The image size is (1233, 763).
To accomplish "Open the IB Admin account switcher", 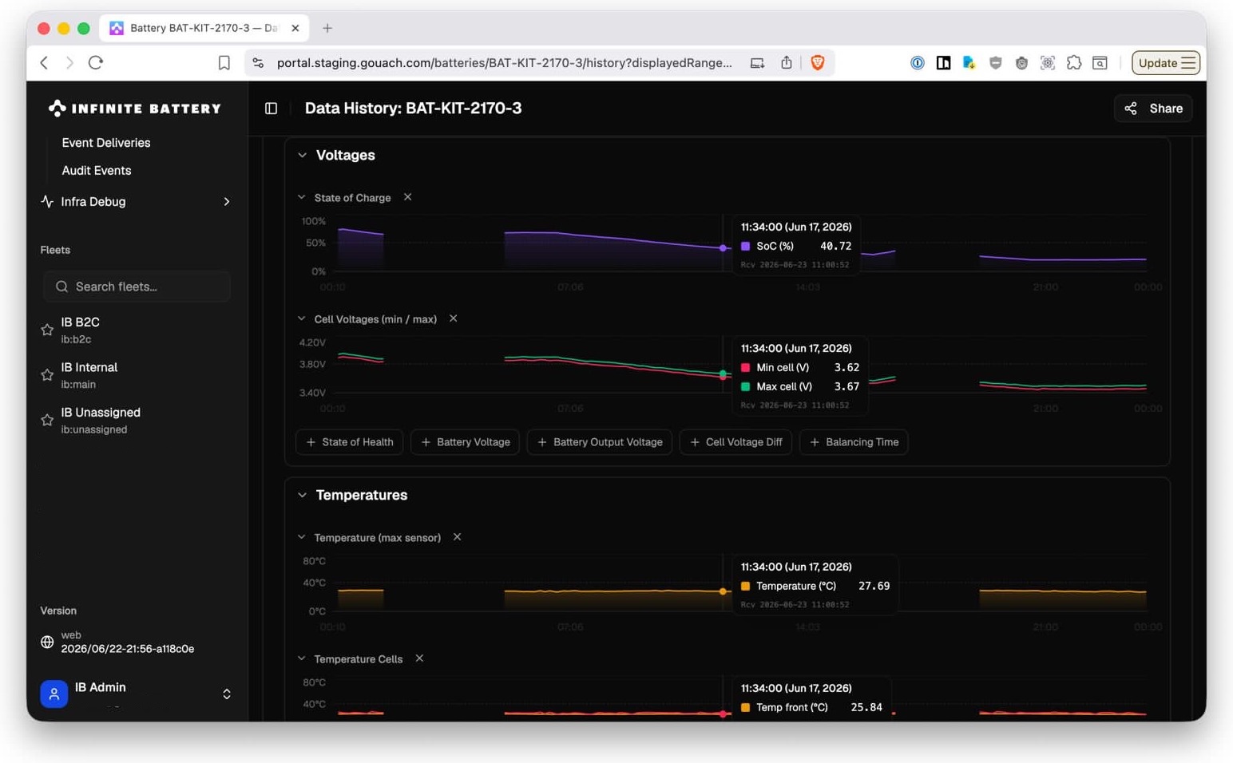I will (226, 694).
